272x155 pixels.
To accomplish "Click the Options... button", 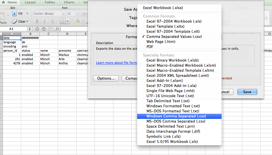I will (106, 78).
